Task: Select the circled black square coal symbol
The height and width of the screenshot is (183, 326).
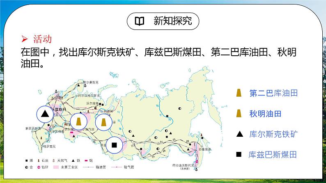Action: (x=115, y=145)
